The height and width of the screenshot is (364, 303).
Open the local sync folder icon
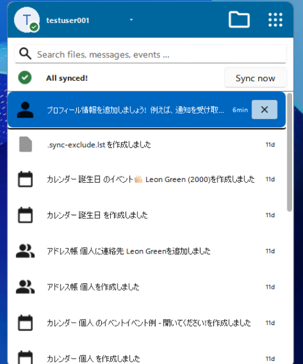pos(239,20)
